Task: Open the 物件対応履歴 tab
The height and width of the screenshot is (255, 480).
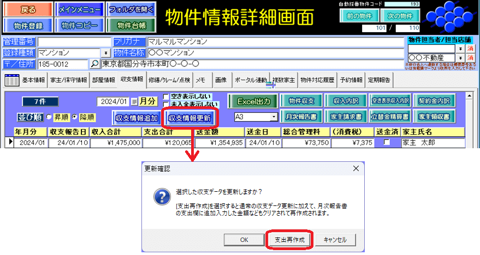Action: (x=317, y=80)
